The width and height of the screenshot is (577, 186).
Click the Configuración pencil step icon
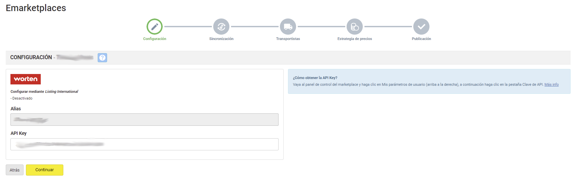tap(155, 27)
